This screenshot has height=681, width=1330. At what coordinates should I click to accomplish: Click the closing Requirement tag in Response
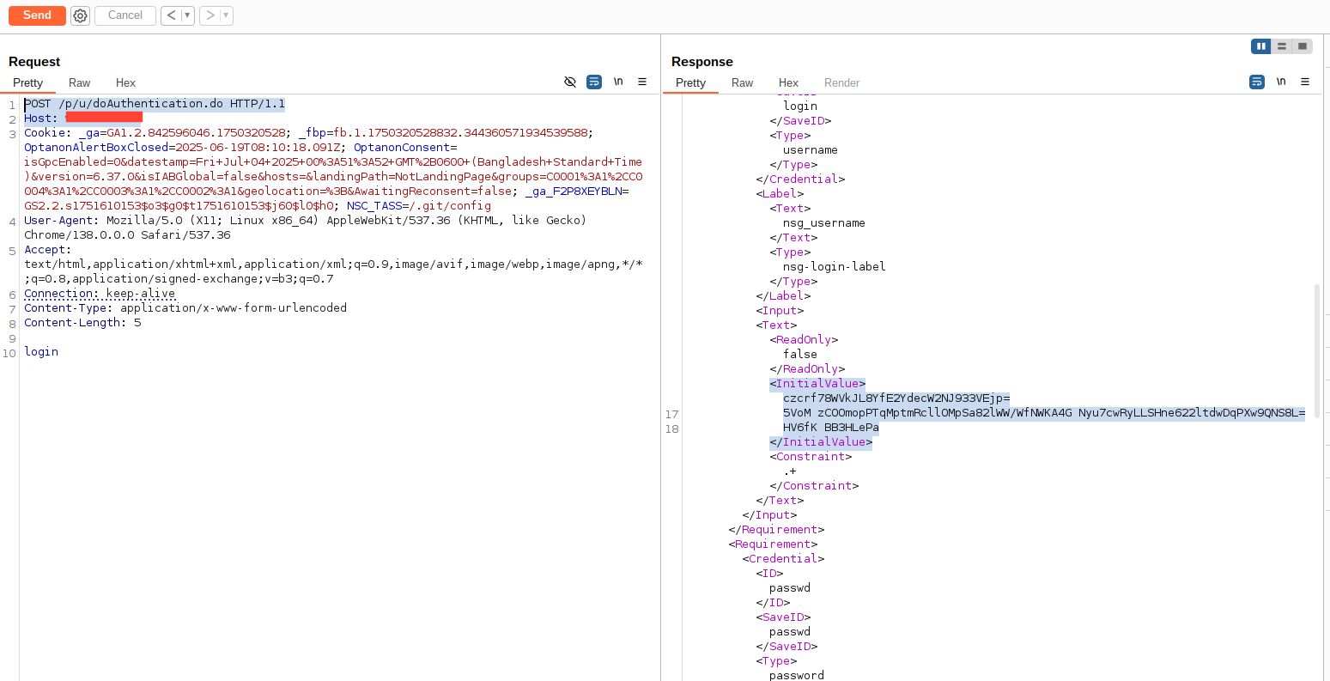(x=776, y=530)
